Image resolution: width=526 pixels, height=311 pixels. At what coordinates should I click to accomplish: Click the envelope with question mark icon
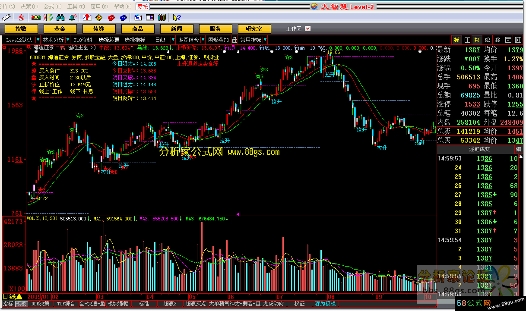(87, 18)
